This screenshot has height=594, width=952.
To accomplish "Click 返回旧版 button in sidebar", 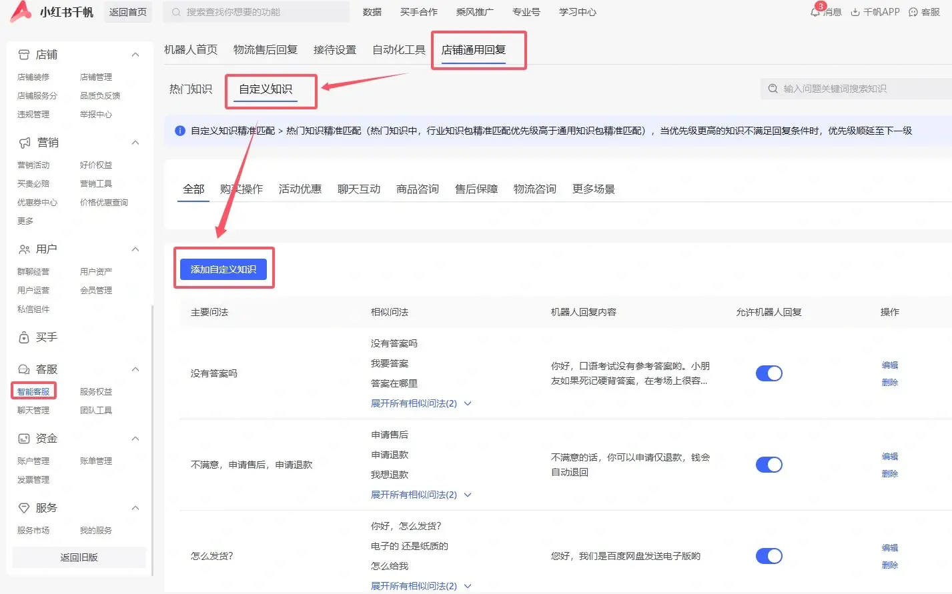I will [79, 557].
